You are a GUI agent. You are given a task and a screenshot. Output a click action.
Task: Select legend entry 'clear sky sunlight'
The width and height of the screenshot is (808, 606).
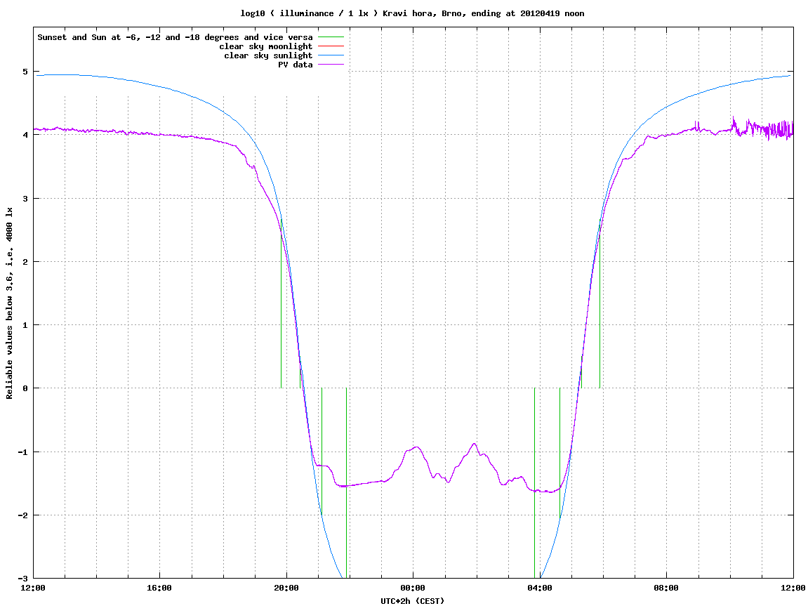click(268, 55)
